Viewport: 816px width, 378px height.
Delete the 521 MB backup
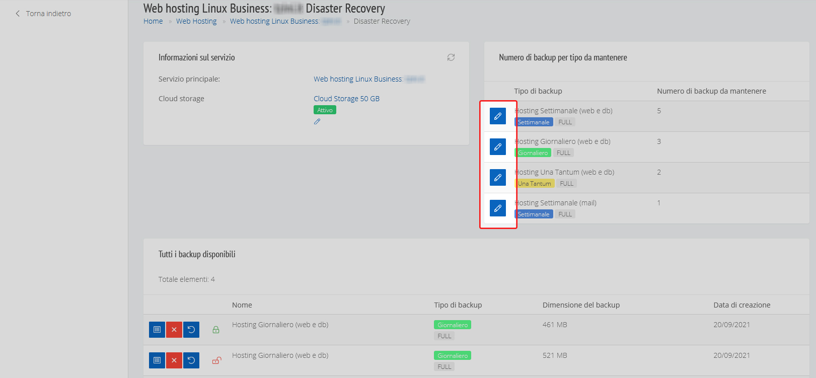174,360
